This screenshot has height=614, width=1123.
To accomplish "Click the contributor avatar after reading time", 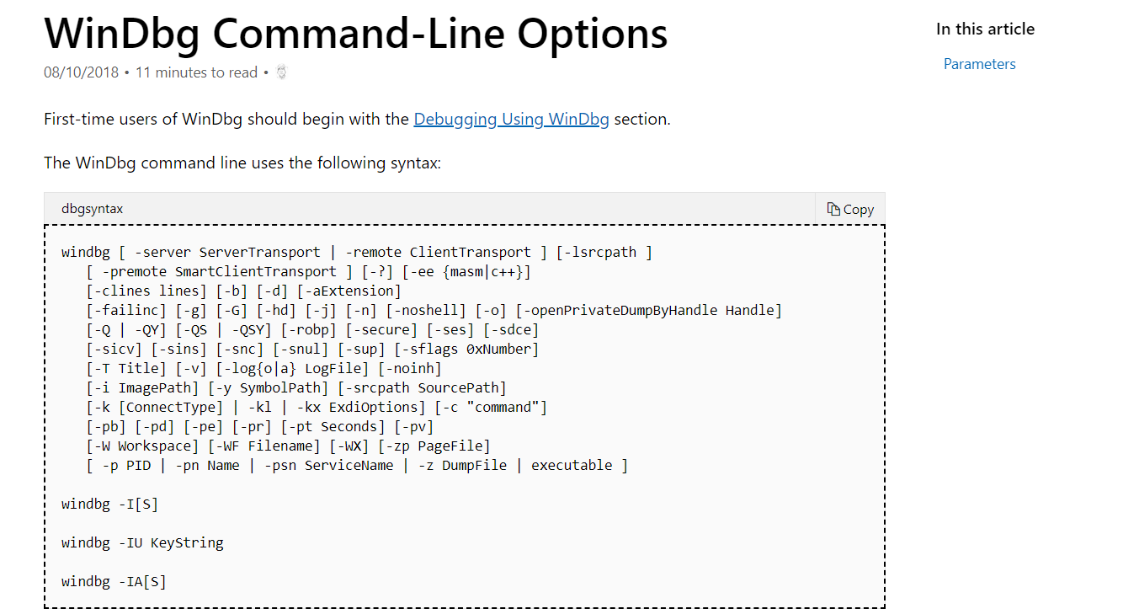I will 280,72.
